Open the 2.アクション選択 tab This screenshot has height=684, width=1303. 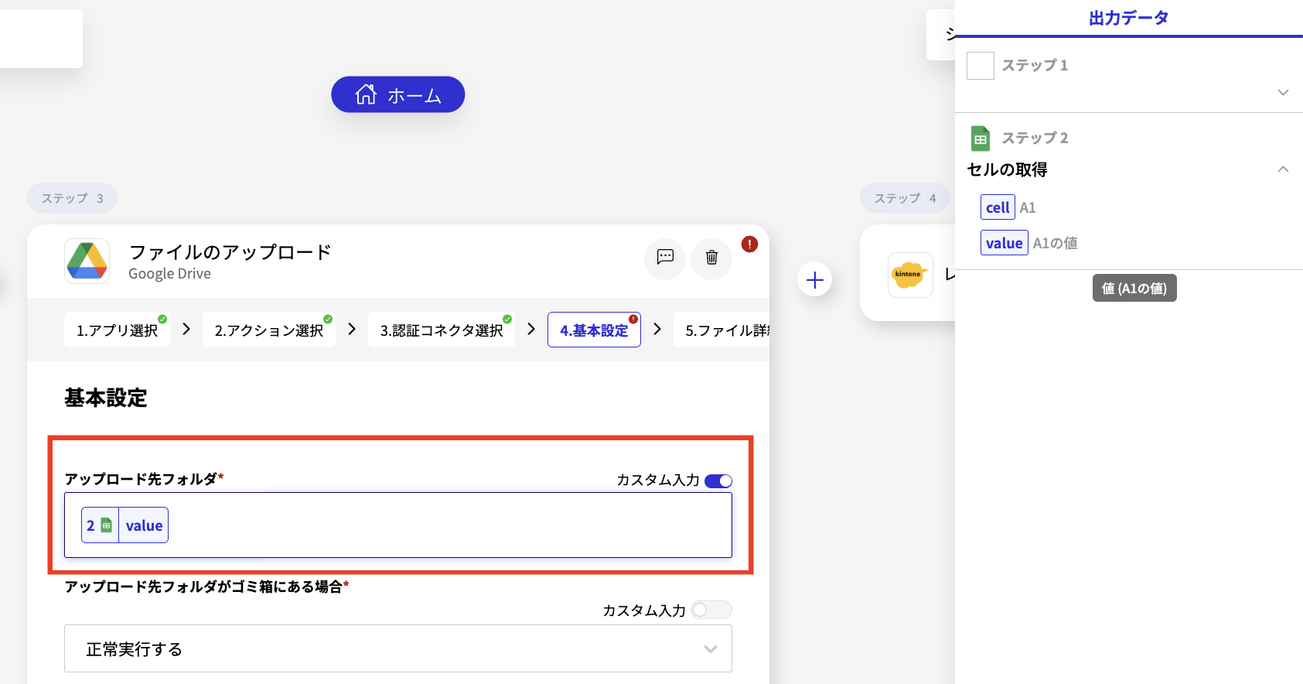tap(269, 330)
